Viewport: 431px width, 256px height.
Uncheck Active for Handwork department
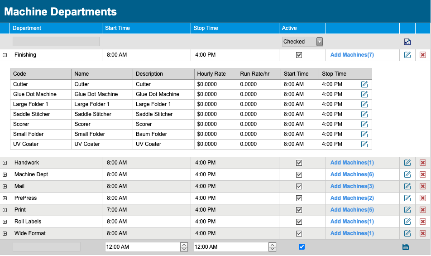click(x=299, y=163)
